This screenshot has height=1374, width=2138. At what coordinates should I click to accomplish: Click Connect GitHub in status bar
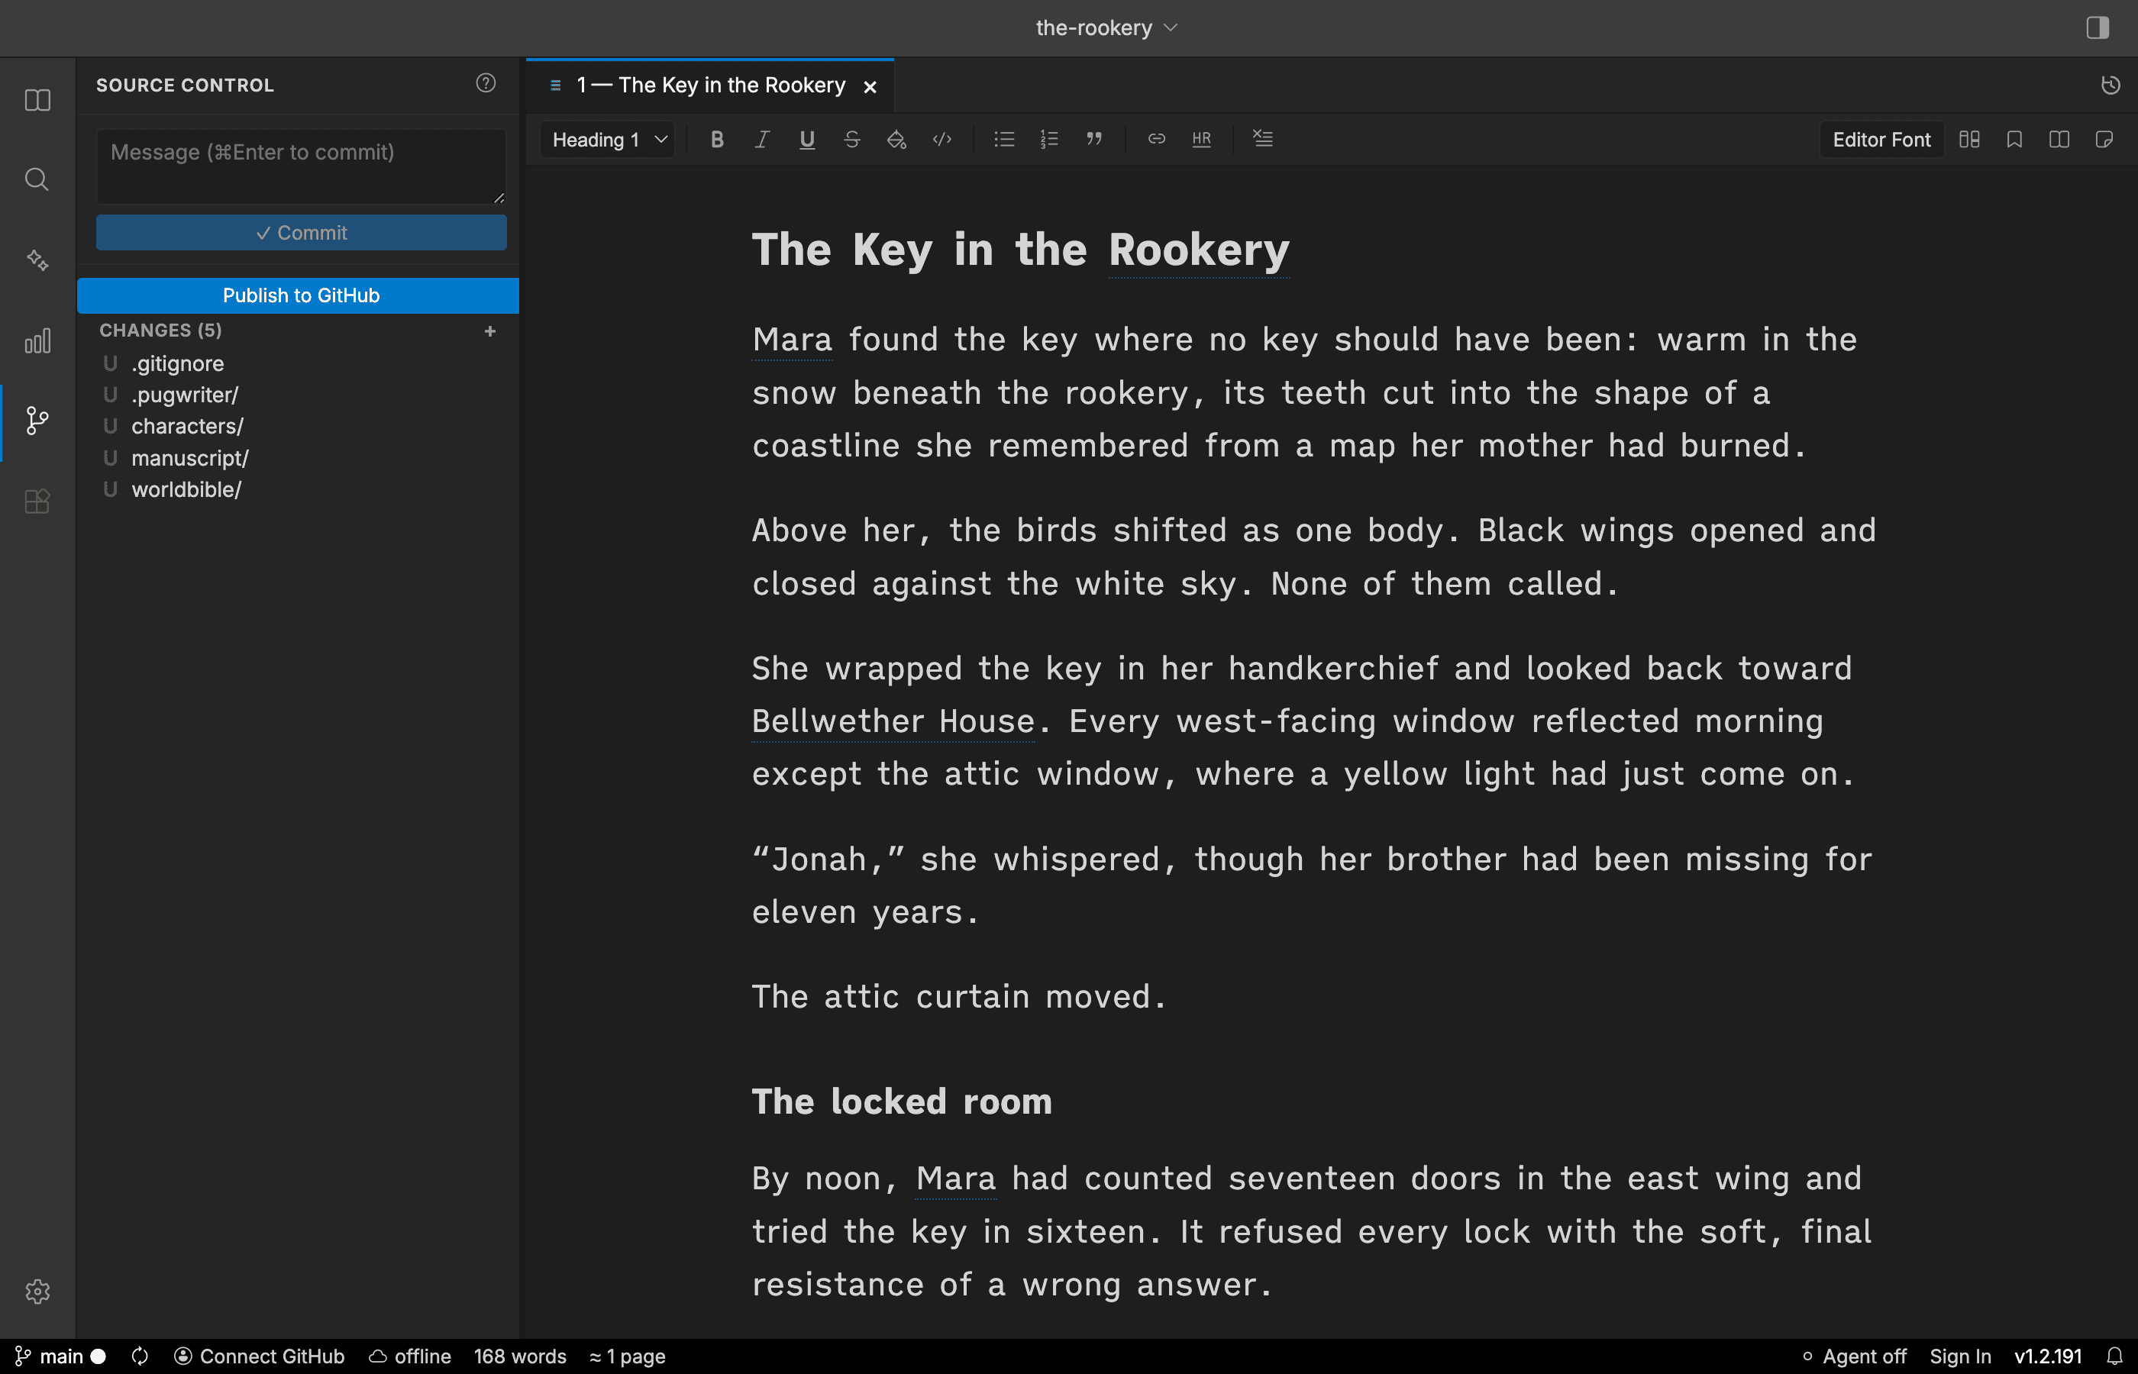coord(260,1356)
